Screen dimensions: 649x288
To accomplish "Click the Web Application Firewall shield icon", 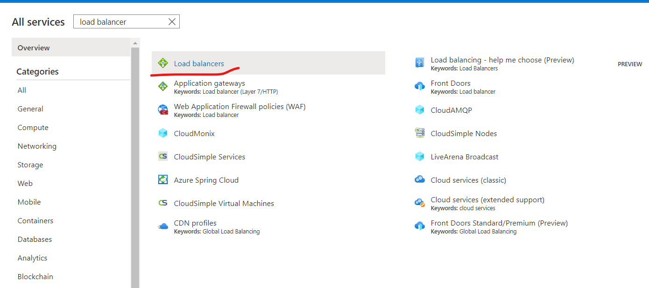I will [x=163, y=110].
